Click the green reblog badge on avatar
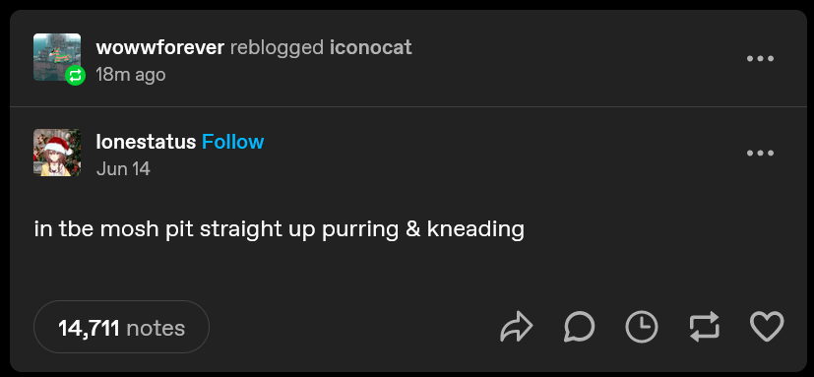The image size is (814, 377). click(x=75, y=76)
